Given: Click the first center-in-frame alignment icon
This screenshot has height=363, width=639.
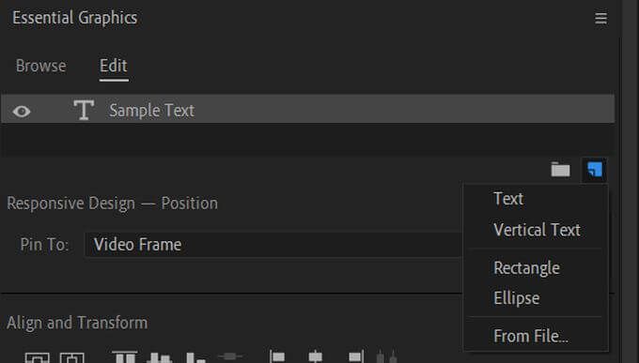Looking at the screenshot, I should click(37, 357).
